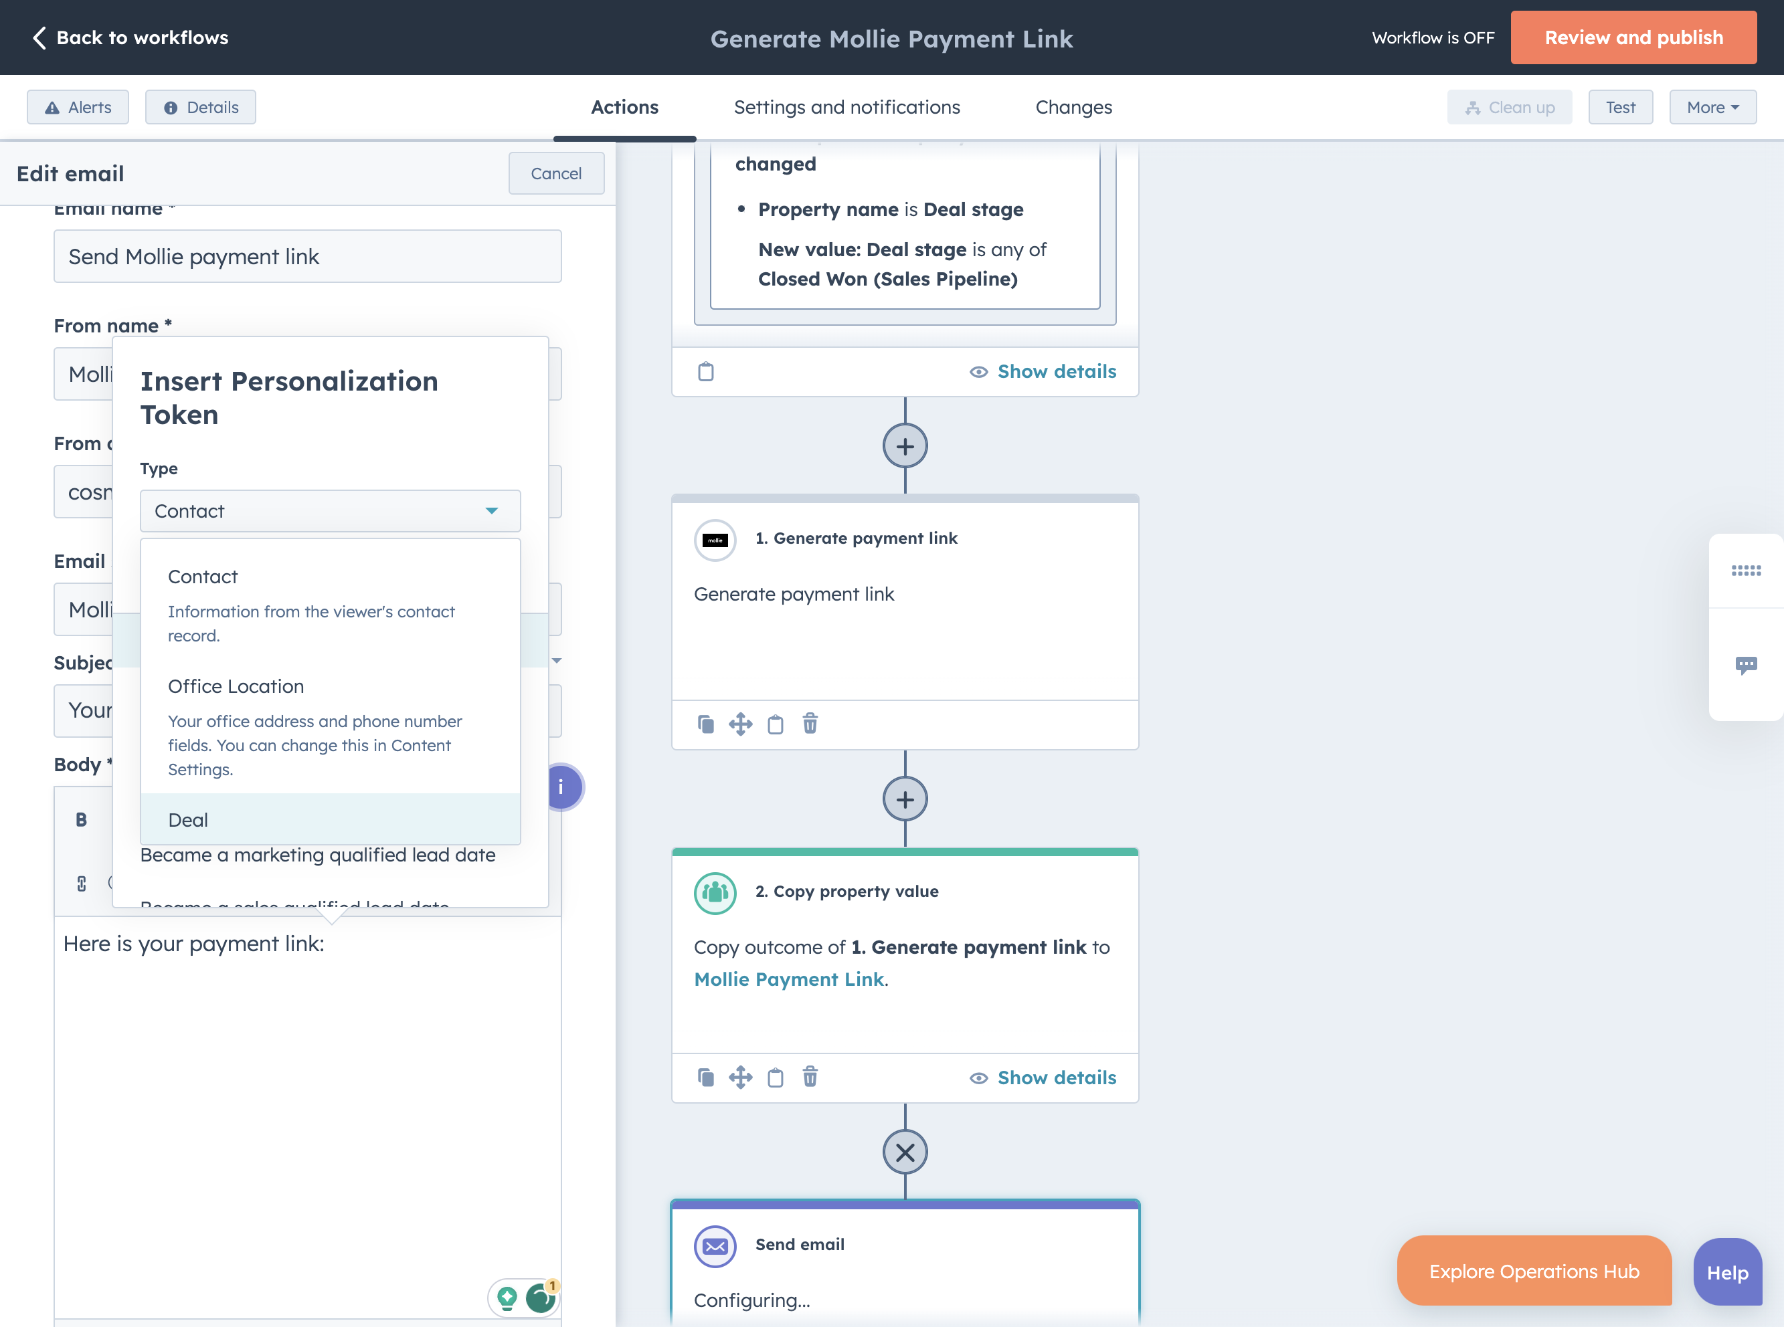Open the Mollie Generate payment link action
The image size is (1784, 1327).
[715, 540]
